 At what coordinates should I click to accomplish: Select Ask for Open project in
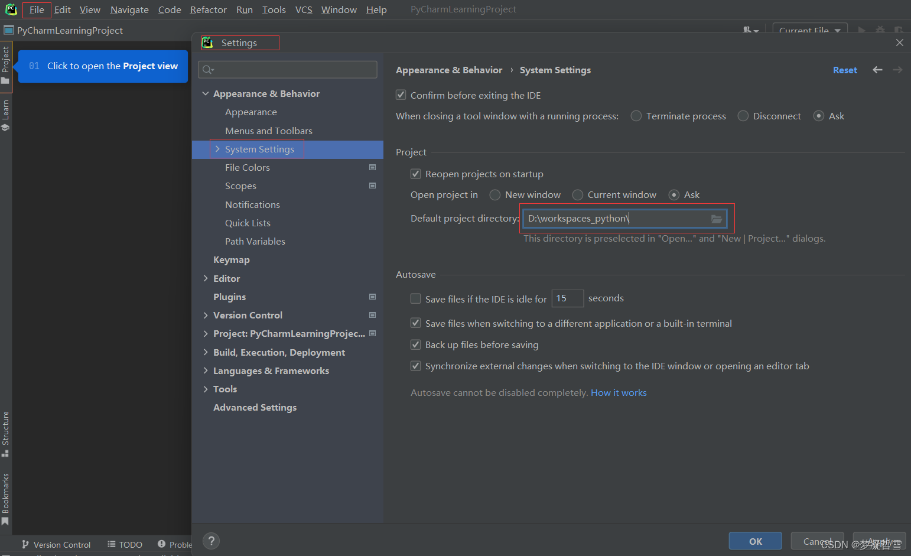[x=674, y=194]
